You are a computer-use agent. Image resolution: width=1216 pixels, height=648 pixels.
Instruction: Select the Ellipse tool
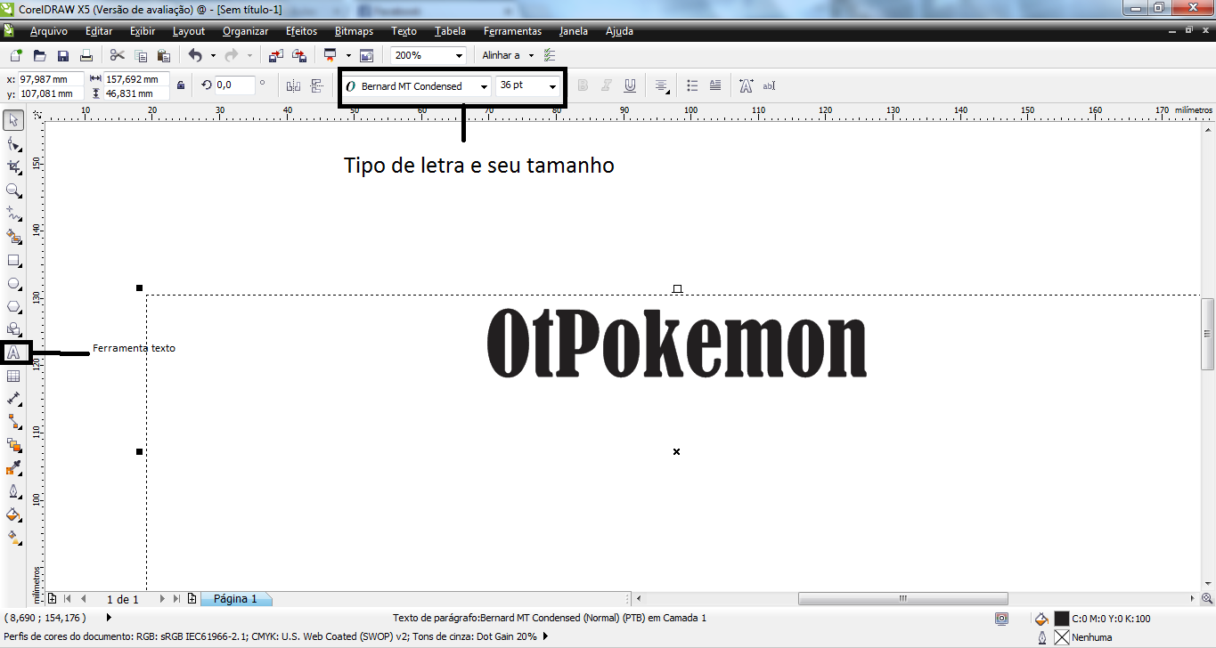pos(13,284)
